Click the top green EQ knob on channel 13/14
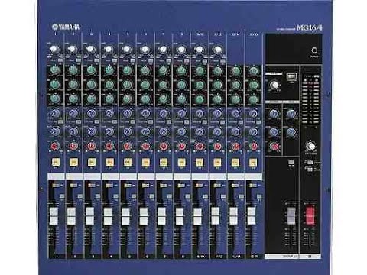 (x=235, y=71)
